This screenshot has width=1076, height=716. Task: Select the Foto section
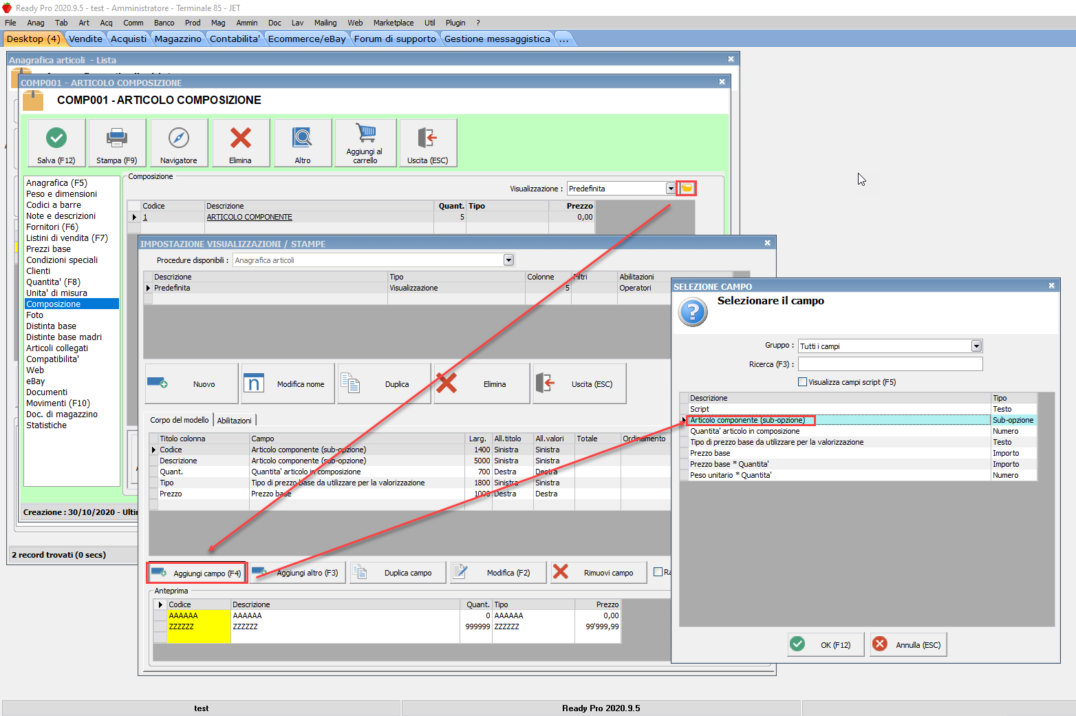point(34,315)
